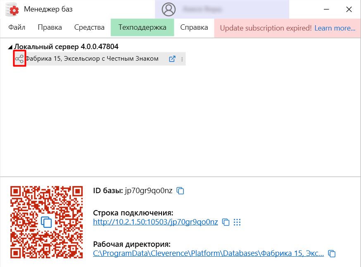
Task: Copy the ID базы value
Action: click(180, 191)
